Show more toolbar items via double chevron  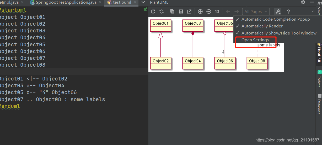click(x=313, y=11)
